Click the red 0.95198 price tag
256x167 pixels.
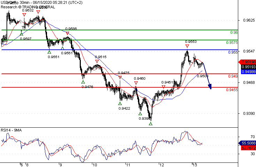point(248,62)
